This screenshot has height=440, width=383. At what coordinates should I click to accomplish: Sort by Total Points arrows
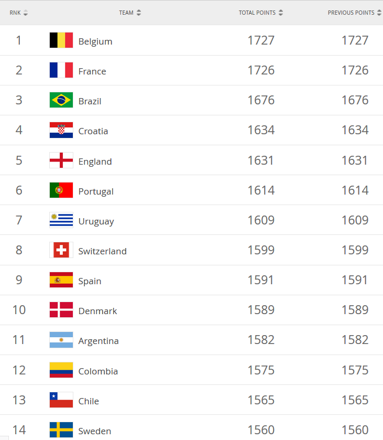tap(281, 13)
